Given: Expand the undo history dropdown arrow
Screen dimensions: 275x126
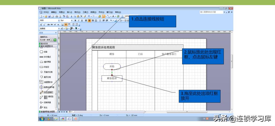Looking at the screenshot, I should [91, 16].
